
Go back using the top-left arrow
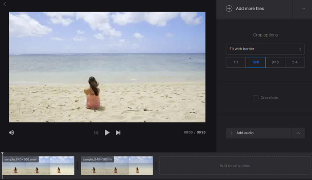4,4
